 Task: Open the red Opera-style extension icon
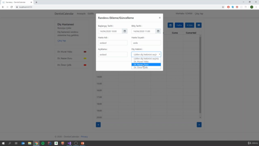228,7
